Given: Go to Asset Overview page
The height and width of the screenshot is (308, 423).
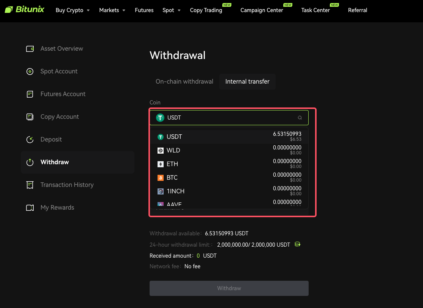Looking at the screenshot, I should click(62, 49).
